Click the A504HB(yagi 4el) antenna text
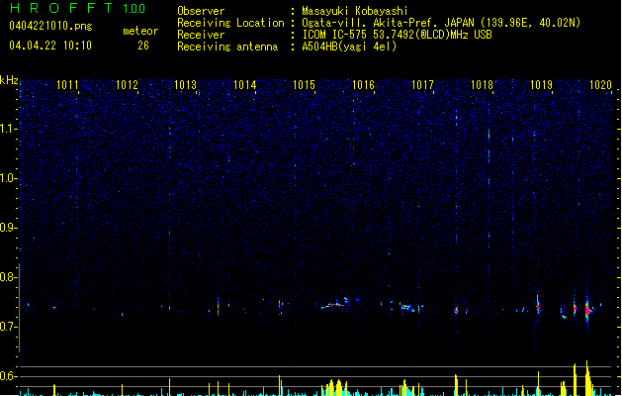 click(349, 47)
